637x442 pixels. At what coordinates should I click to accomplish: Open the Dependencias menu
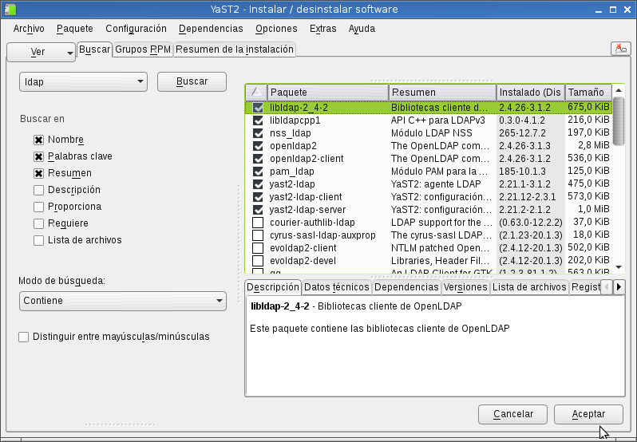[211, 29]
